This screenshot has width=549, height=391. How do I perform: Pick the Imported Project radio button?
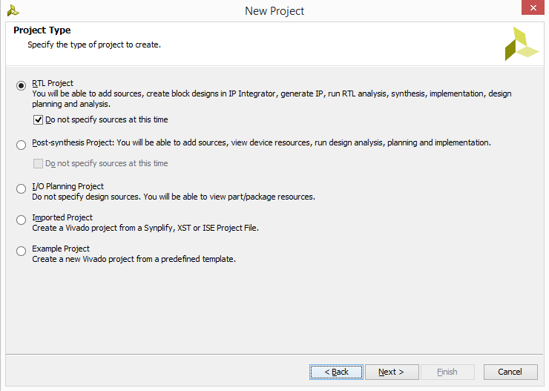[21, 220]
